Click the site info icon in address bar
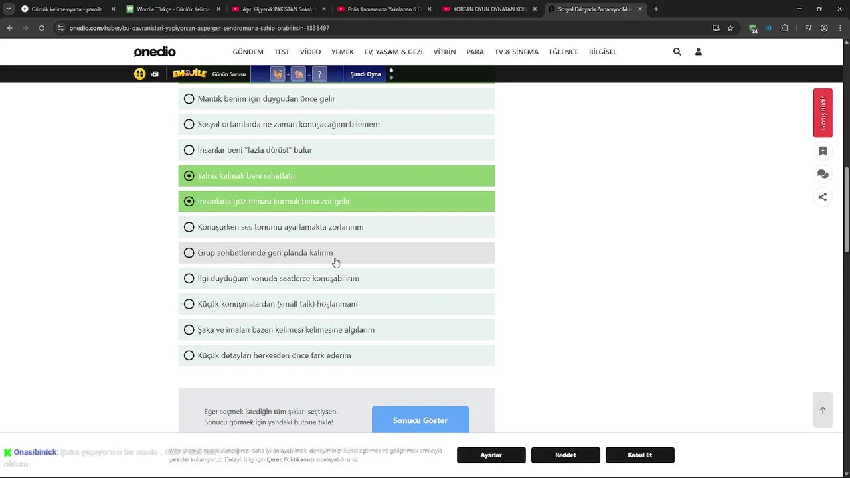This screenshot has height=478, width=850. (60, 28)
